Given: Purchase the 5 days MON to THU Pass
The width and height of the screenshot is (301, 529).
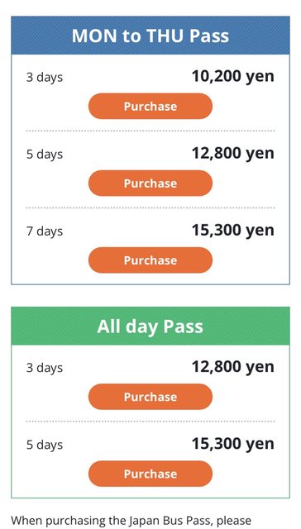Looking at the screenshot, I should click(150, 183).
